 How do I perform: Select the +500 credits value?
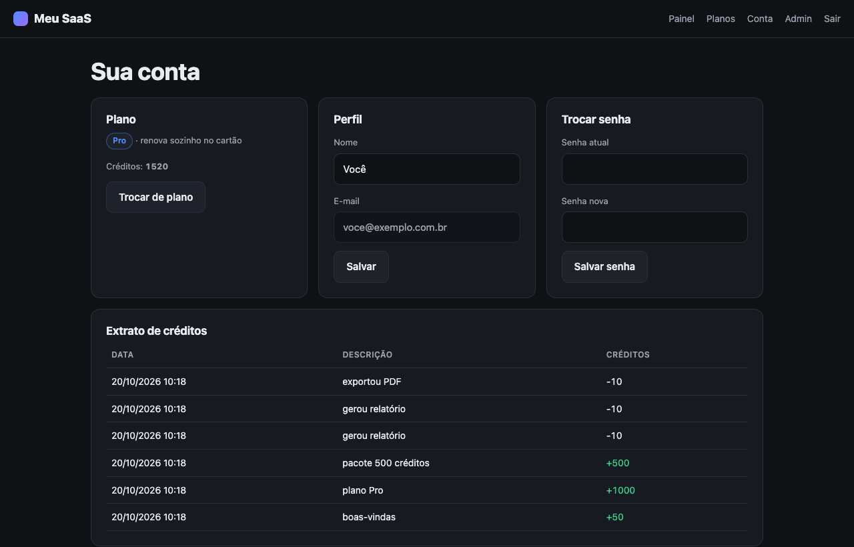tap(618, 463)
